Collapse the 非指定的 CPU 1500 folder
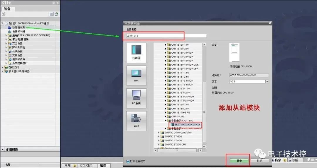317x168 pixels. [166, 120]
